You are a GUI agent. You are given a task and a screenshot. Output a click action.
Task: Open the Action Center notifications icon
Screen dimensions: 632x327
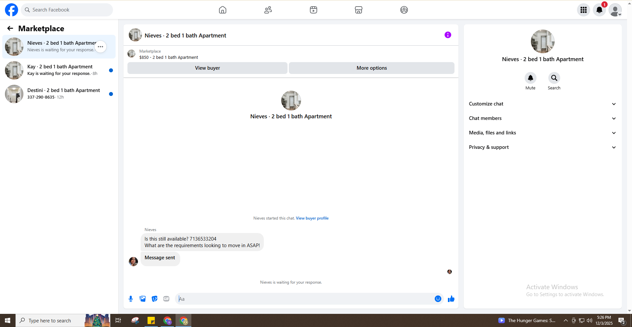point(622,320)
